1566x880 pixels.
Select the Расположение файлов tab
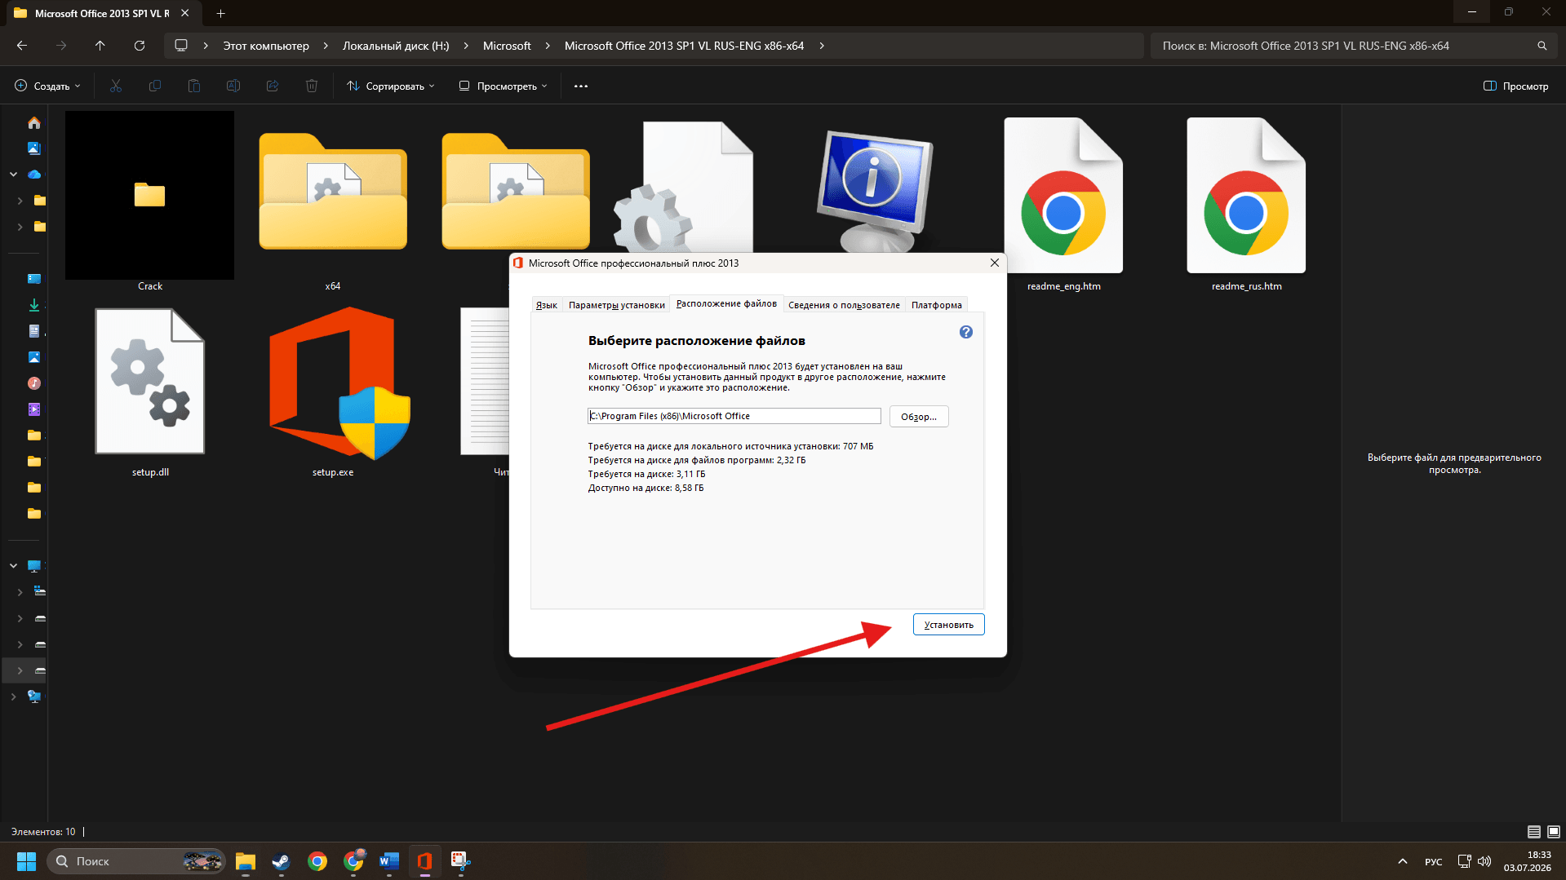pyautogui.click(x=726, y=304)
